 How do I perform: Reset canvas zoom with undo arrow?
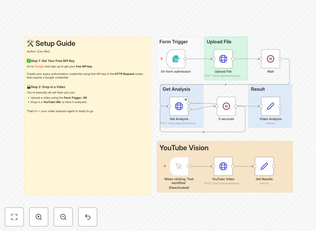point(88,217)
